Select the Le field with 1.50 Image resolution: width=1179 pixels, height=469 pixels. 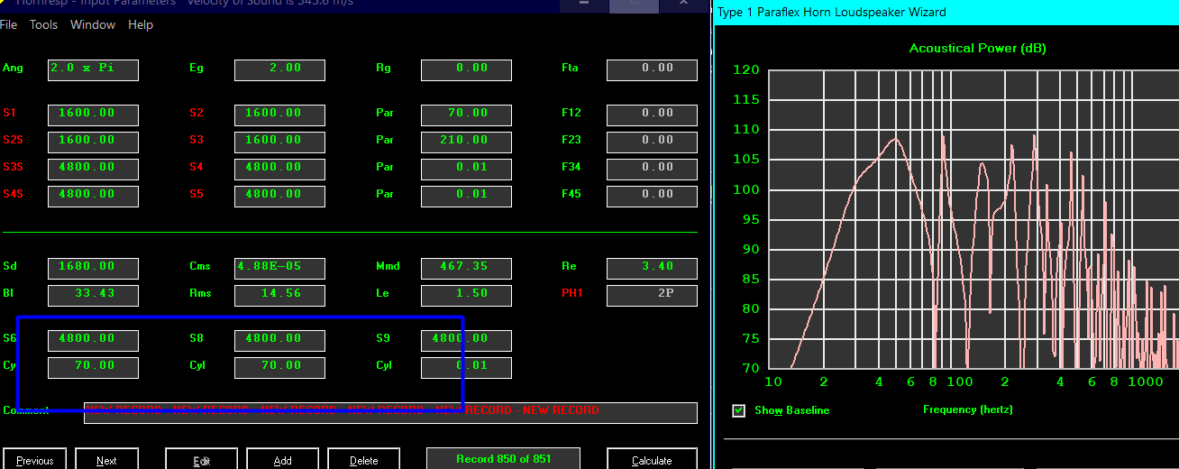466,295
